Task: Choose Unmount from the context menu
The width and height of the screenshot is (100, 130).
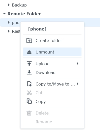Action: tap(52, 52)
